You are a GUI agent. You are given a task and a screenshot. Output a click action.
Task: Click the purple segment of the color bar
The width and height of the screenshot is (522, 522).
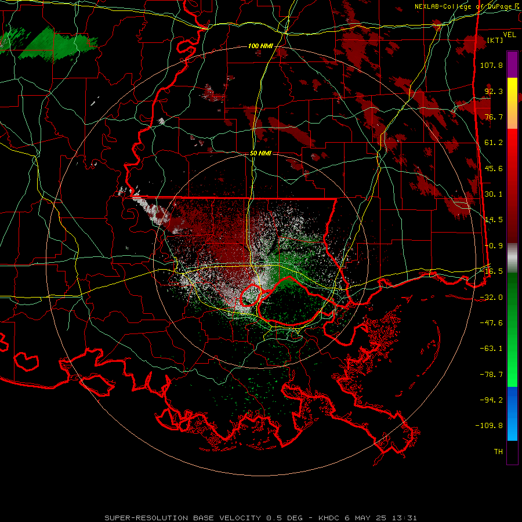pos(512,65)
